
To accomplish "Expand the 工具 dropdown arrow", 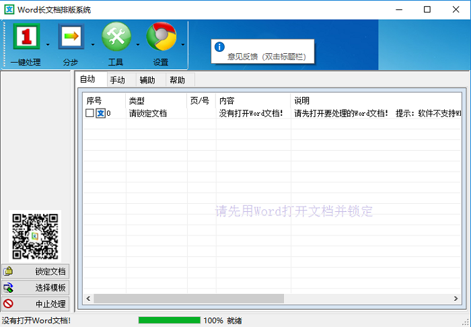I will [138, 44].
